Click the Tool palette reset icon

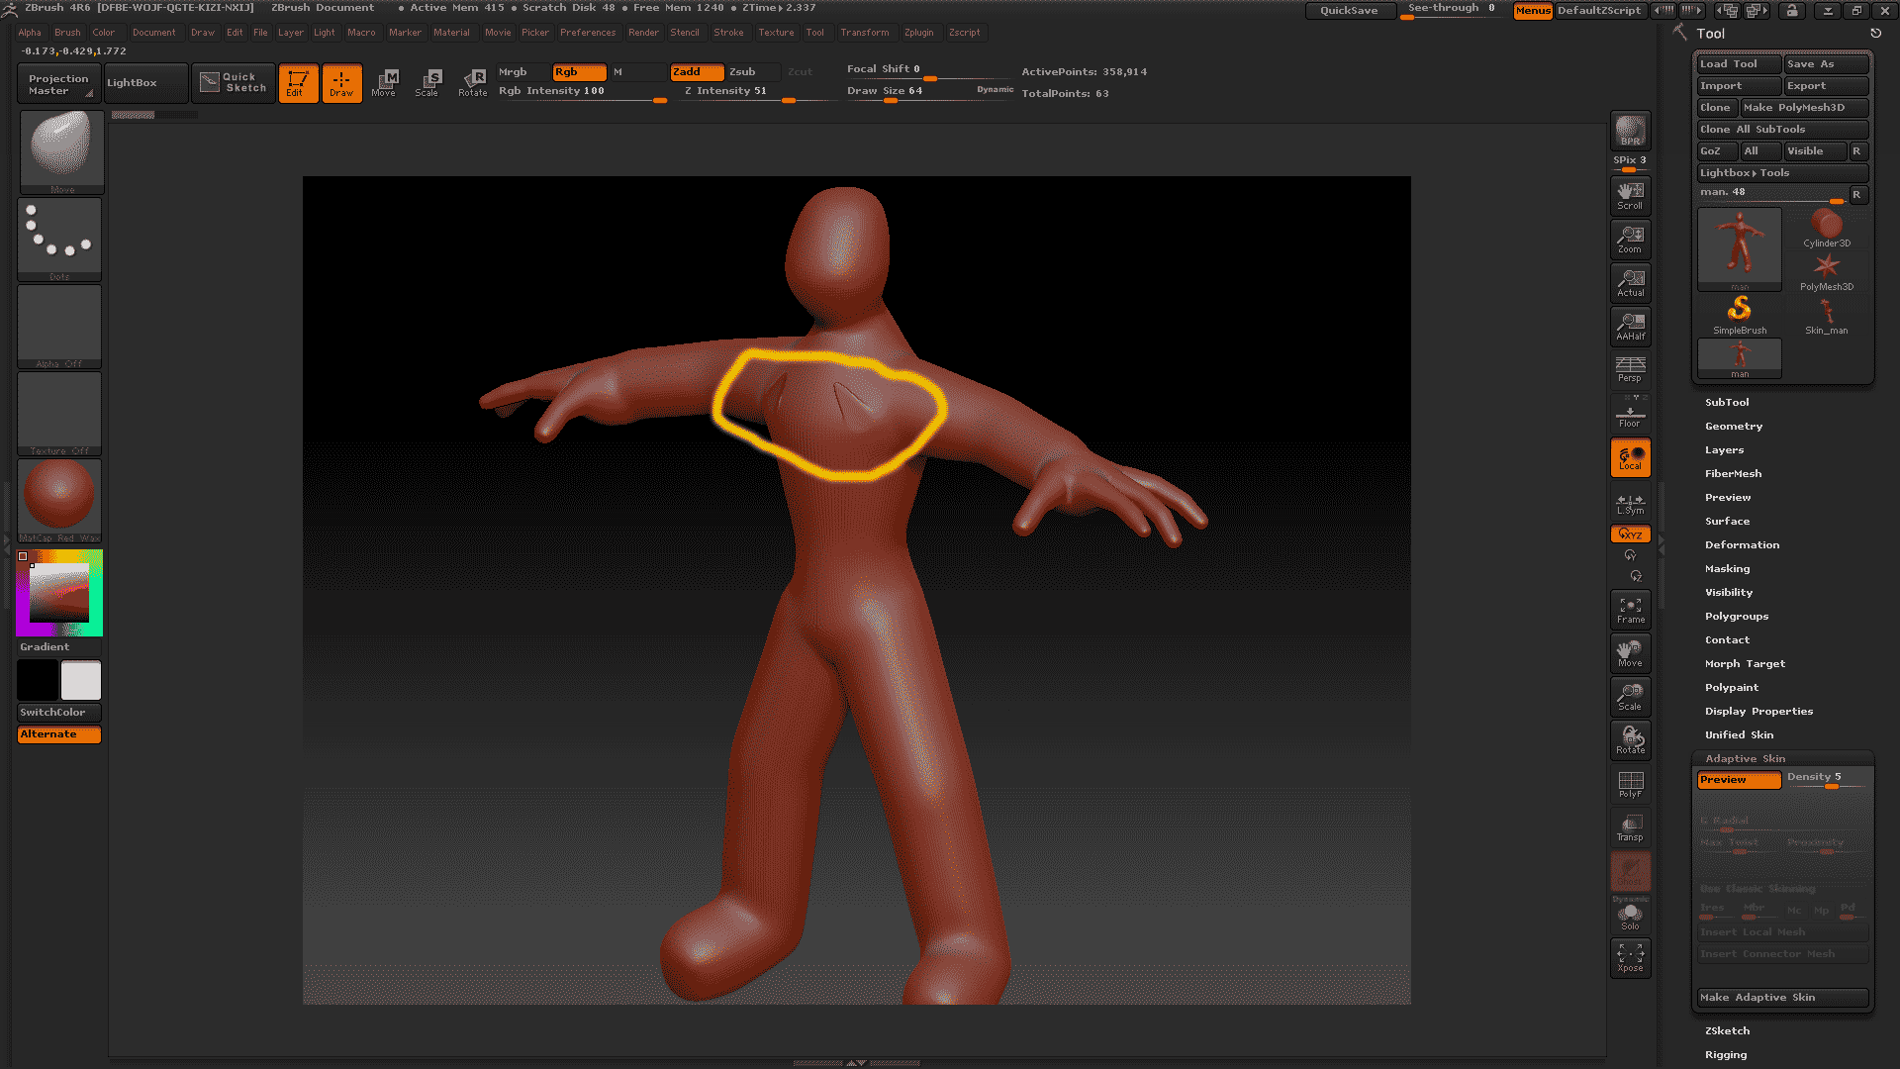pos(1875,34)
